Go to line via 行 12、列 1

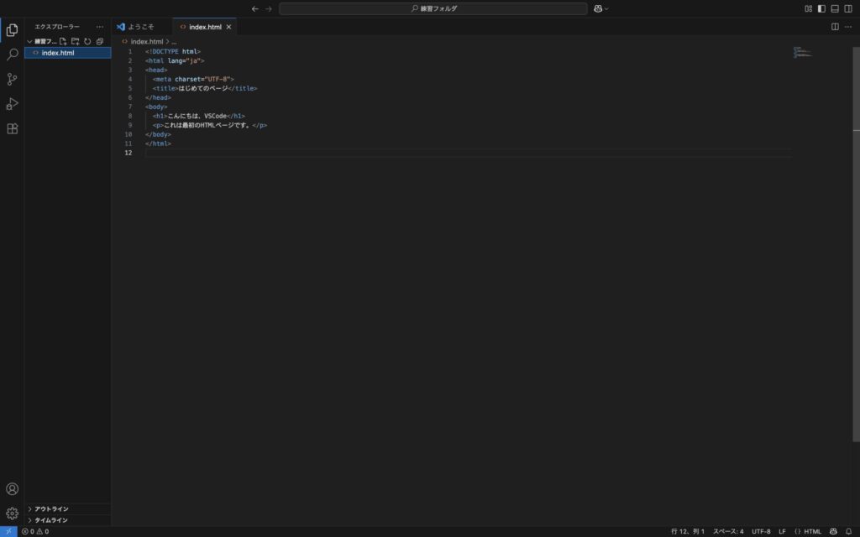(688, 531)
